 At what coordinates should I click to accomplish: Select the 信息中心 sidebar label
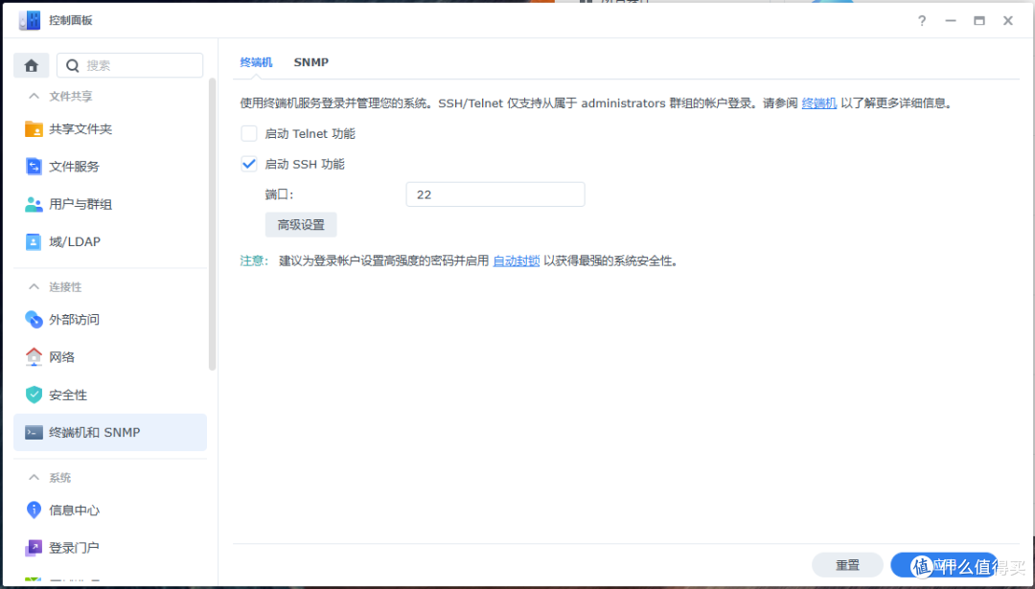point(75,510)
